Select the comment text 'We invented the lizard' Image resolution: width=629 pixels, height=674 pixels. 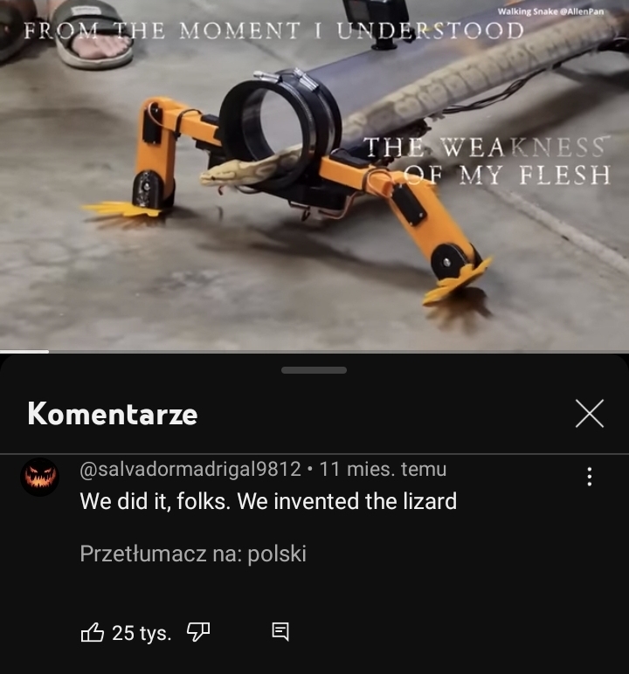(347, 501)
